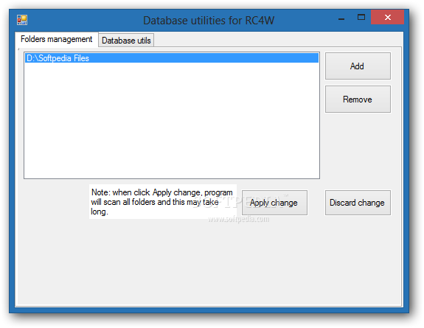Image resolution: width=424 pixels, height=328 pixels.
Task: Open the Database utils tab
Action: (126, 41)
